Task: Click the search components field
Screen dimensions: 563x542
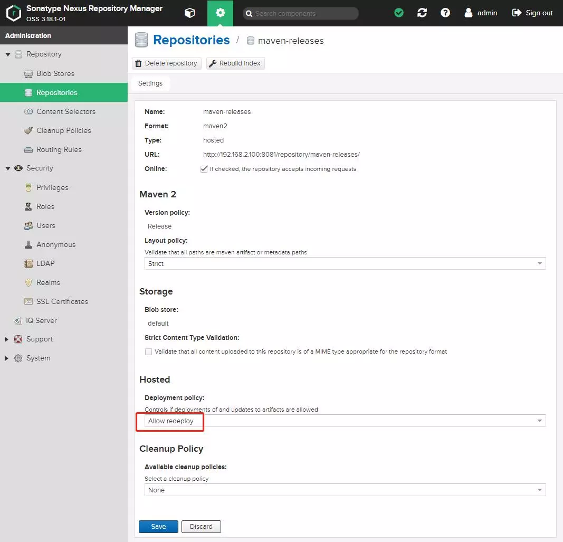Action: click(x=300, y=13)
